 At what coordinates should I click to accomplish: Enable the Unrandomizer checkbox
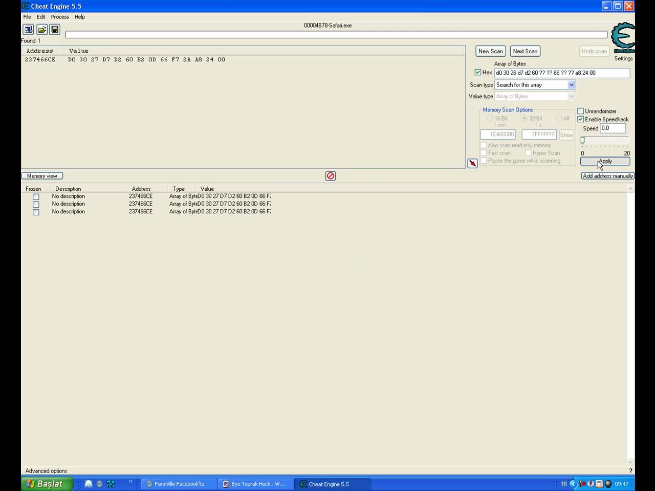click(581, 111)
